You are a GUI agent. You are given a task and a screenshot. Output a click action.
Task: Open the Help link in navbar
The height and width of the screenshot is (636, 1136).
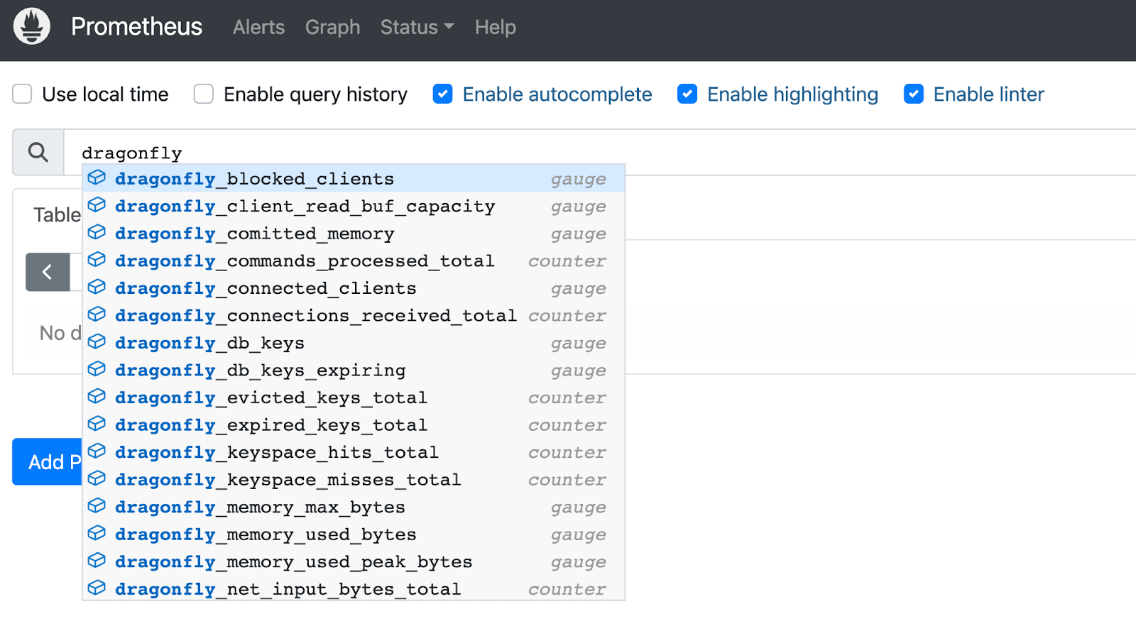(496, 27)
